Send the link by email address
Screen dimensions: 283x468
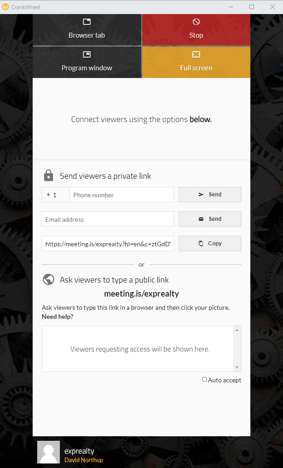[x=210, y=219]
